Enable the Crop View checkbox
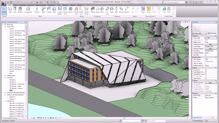Image resolution: width=219 pixels, height=123 pixels. [x=206, y=70]
